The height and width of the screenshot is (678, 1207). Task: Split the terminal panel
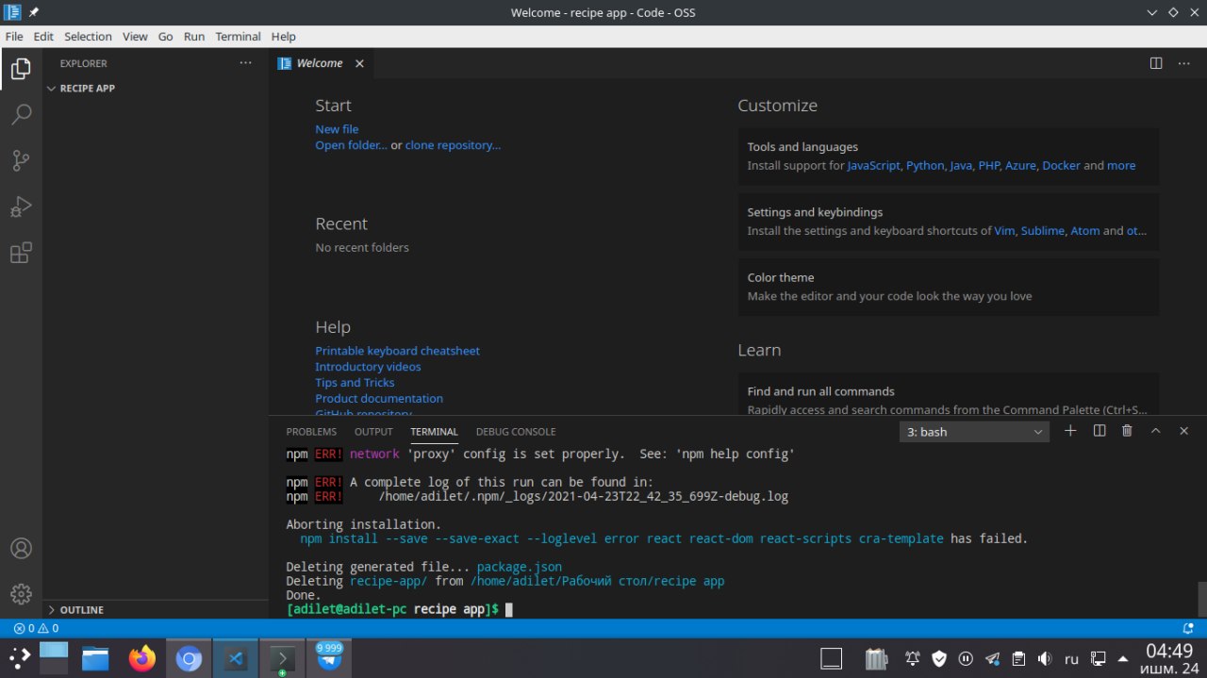[1099, 431]
